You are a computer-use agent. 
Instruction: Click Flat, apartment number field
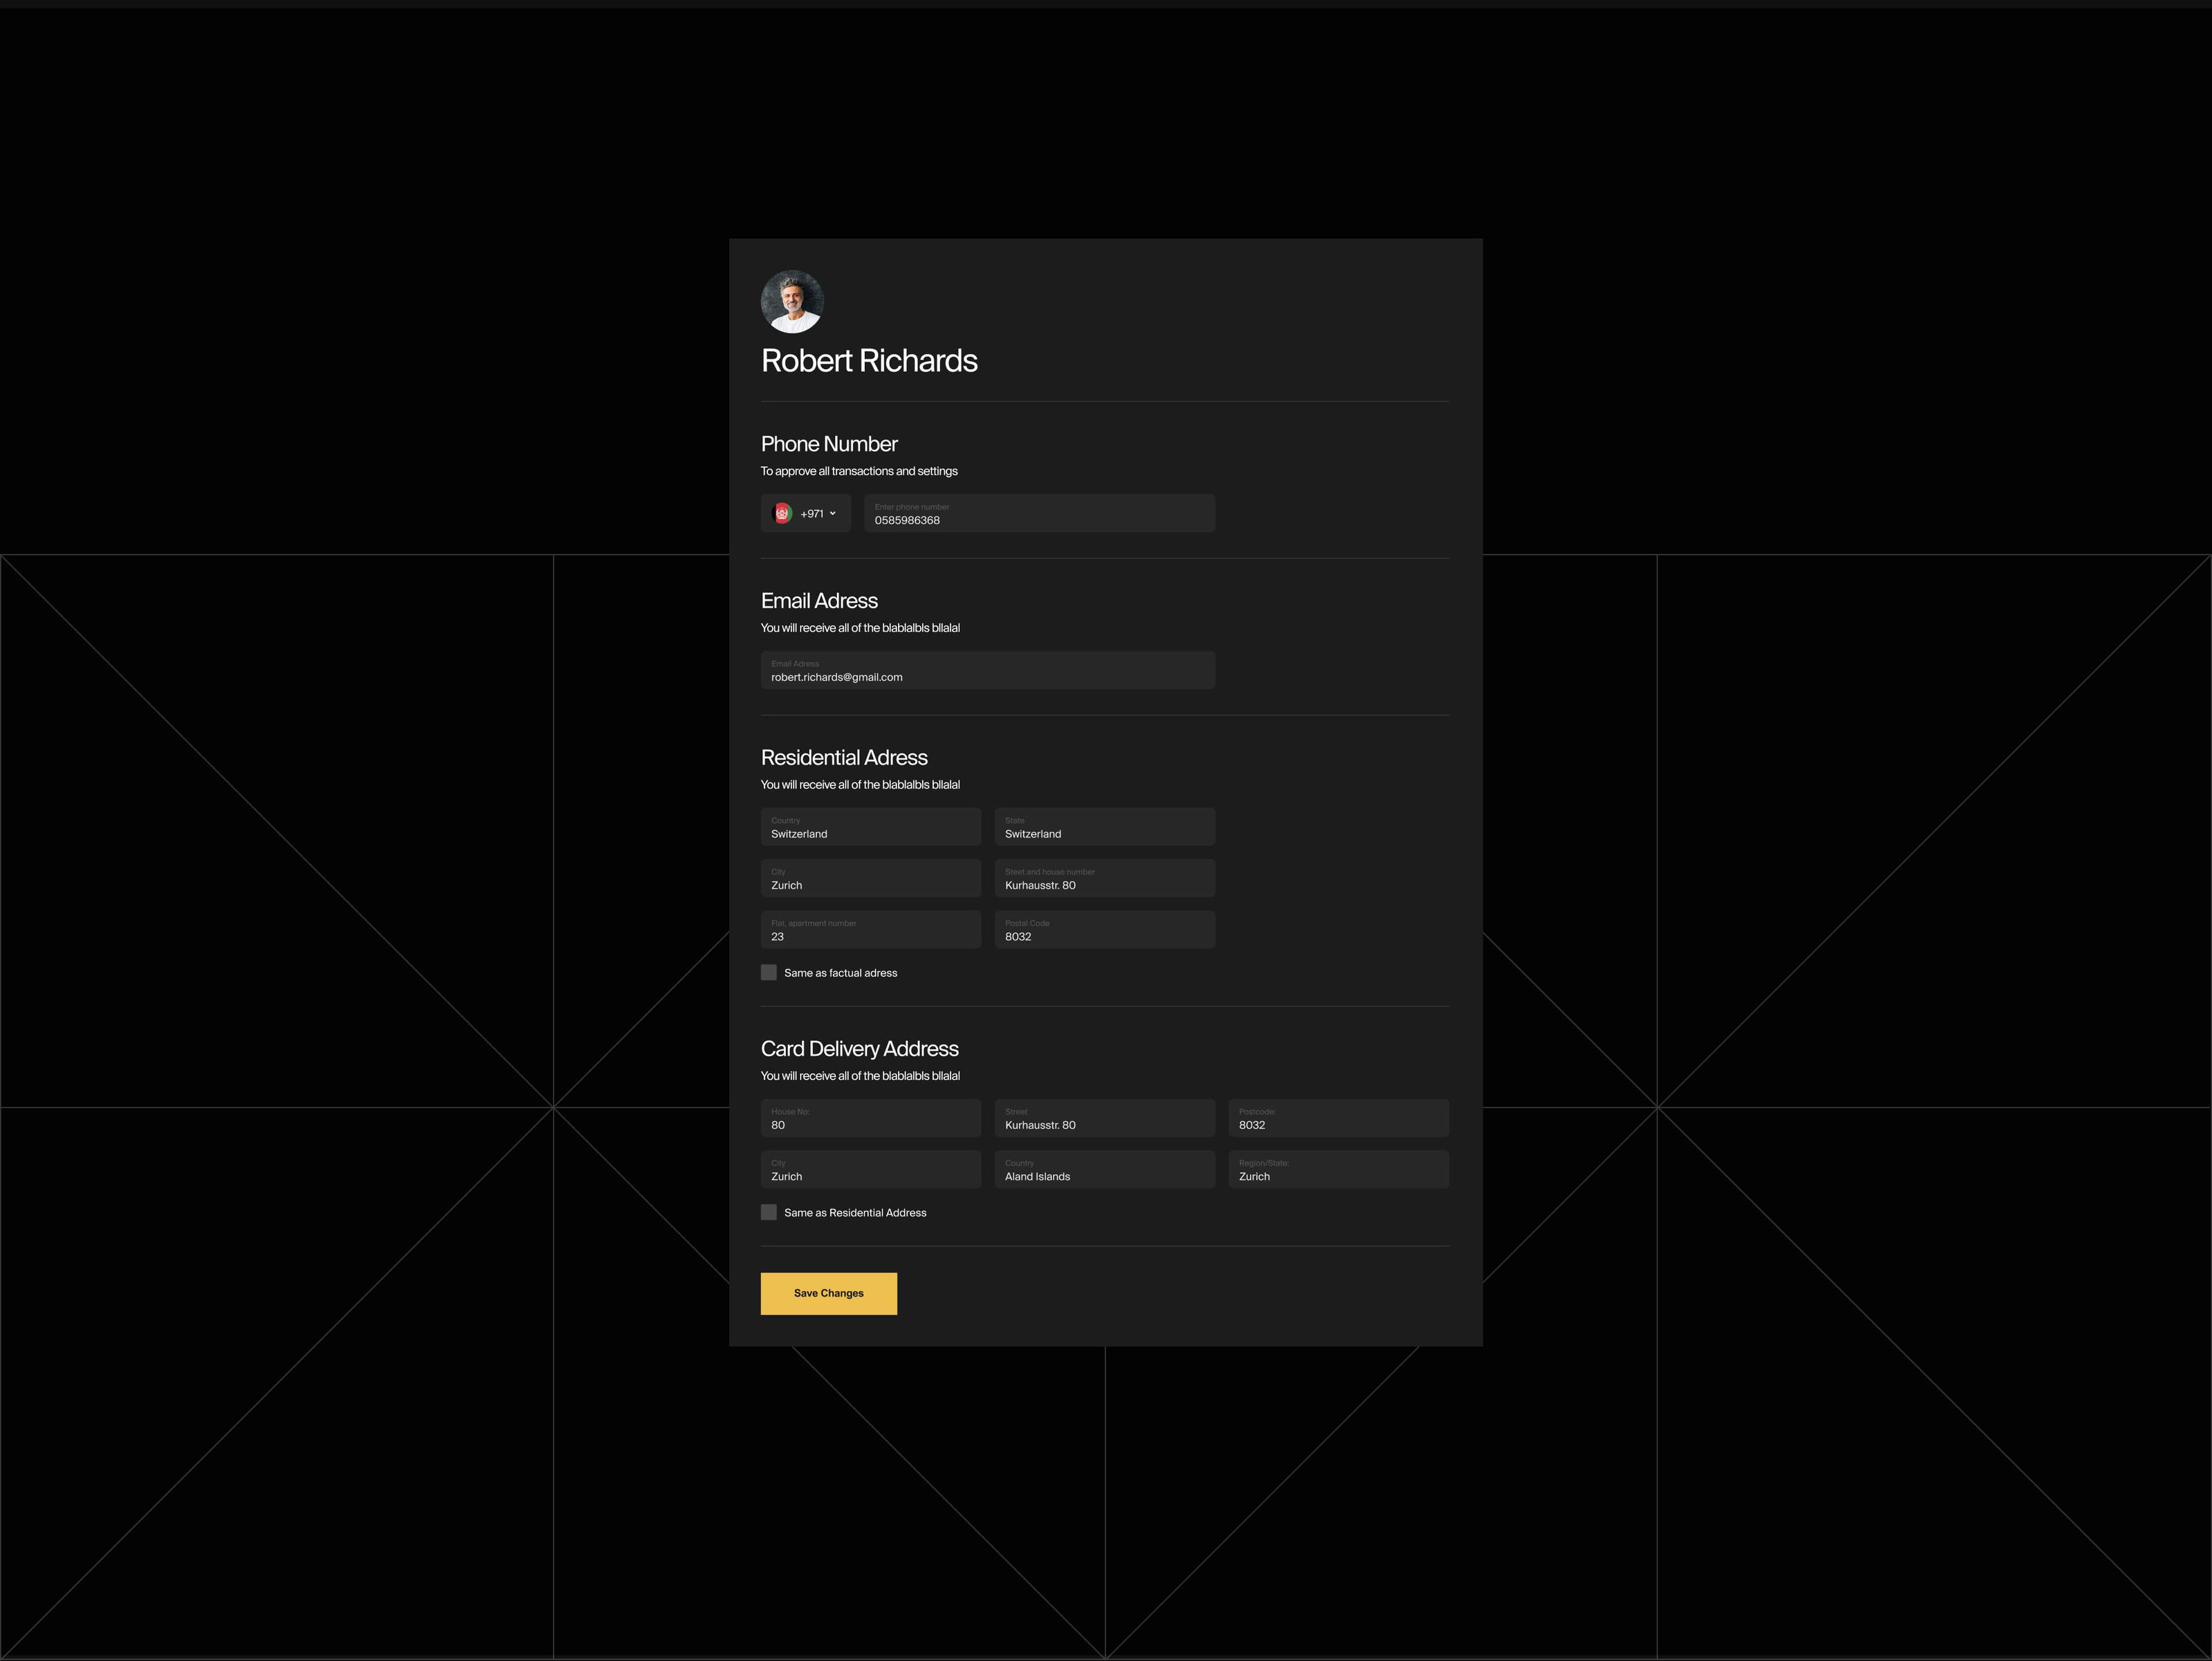870,930
